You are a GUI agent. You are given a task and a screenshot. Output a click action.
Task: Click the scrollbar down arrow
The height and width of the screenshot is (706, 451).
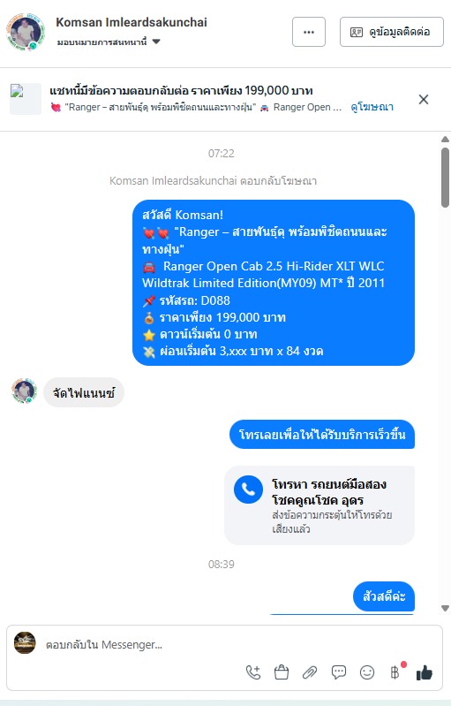point(445,608)
